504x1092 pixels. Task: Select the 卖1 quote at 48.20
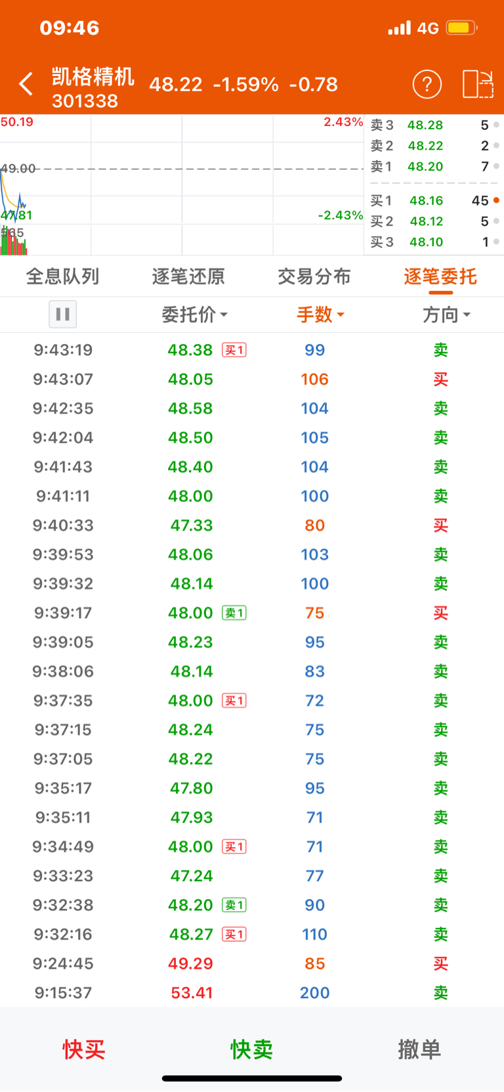click(x=433, y=167)
